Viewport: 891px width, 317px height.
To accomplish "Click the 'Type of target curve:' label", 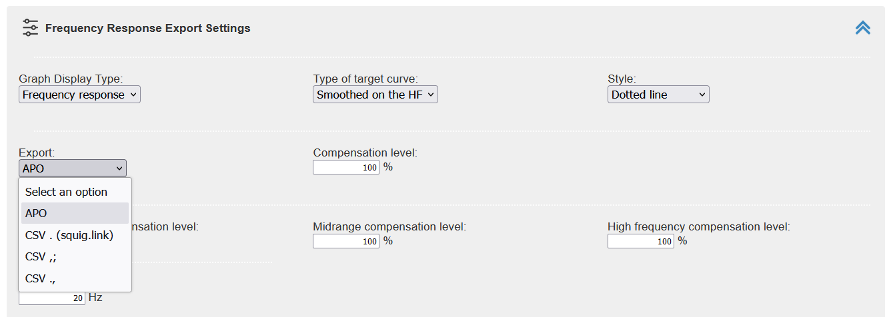I will [x=365, y=79].
